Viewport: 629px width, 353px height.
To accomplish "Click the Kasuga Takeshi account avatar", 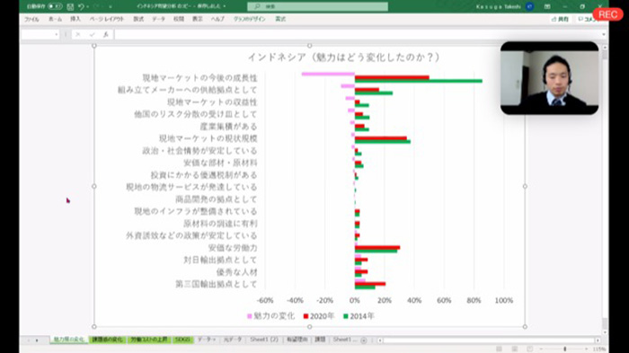I will [x=529, y=6].
